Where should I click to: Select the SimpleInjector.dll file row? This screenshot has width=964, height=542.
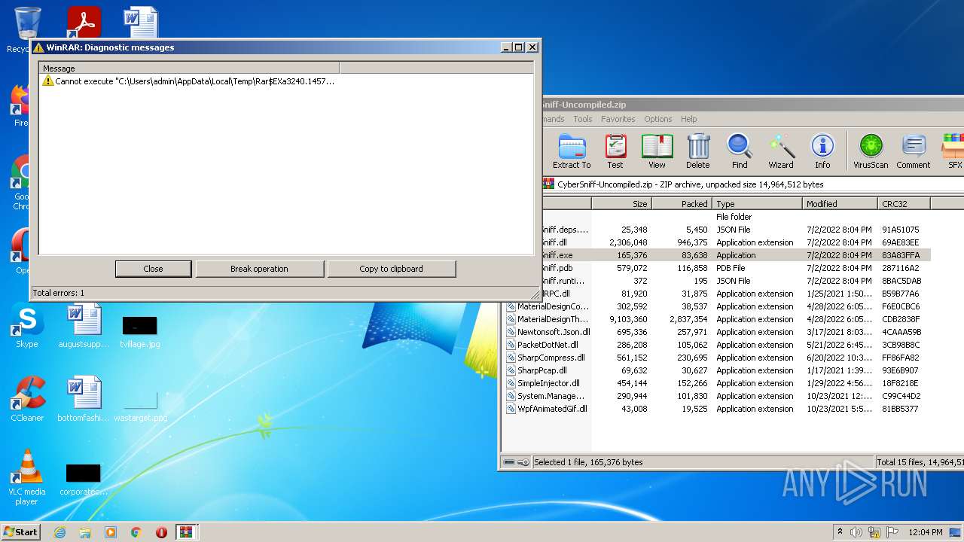[717, 383]
